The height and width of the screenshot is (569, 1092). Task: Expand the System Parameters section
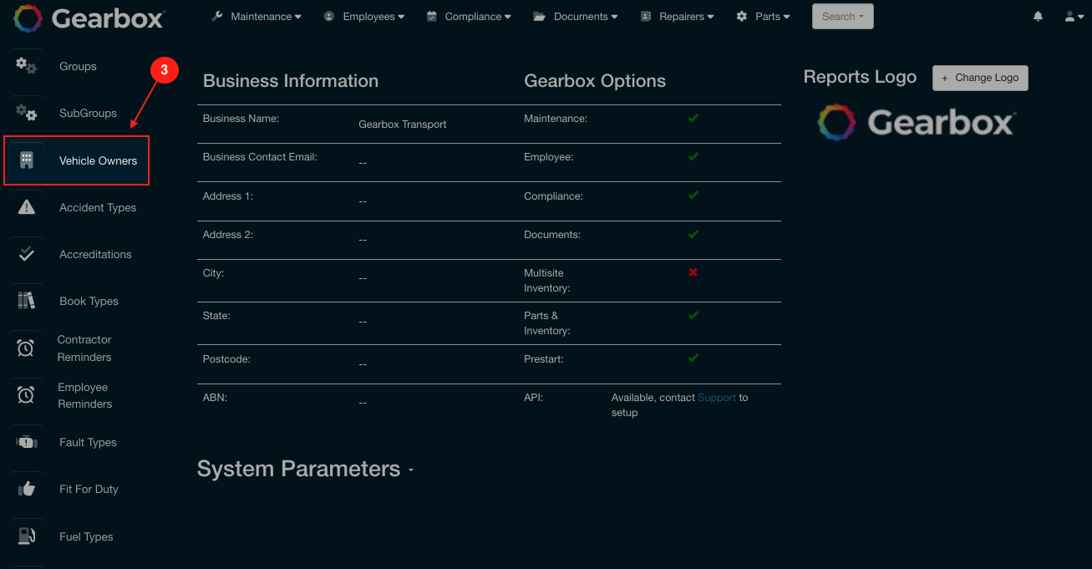[x=306, y=469]
